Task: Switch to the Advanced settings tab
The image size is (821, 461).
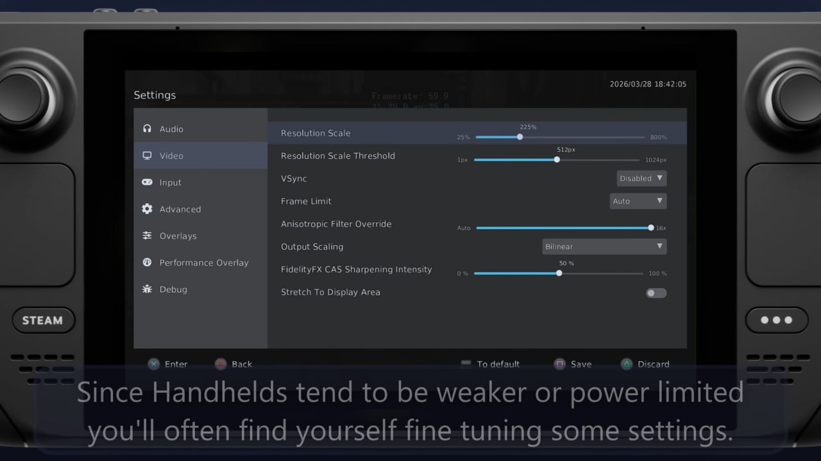Action: click(x=180, y=209)
